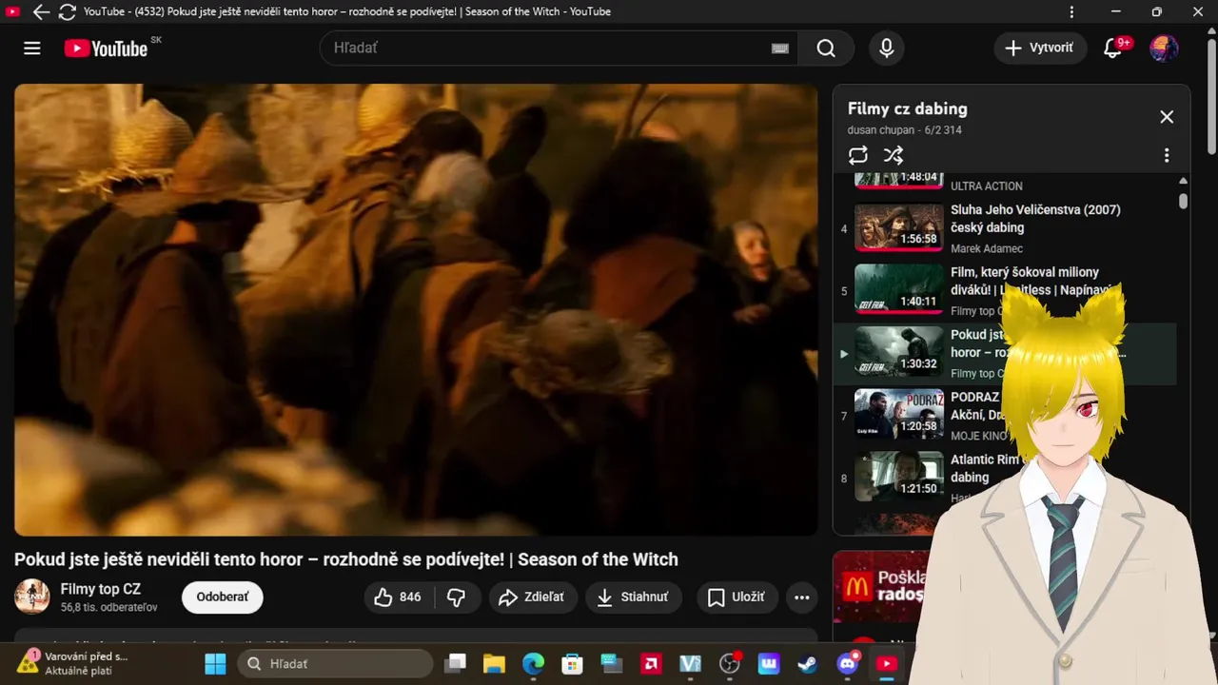Open the notifications bell
This screenshot has width=1218, height=685.
point(1113,48)
